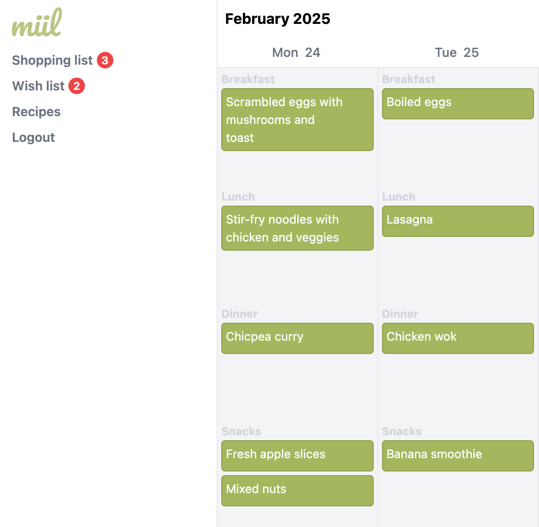This screenshot has width=539, height=527.
Task: Select the Mon 24 day header
Action: click(x=296, y=52)
